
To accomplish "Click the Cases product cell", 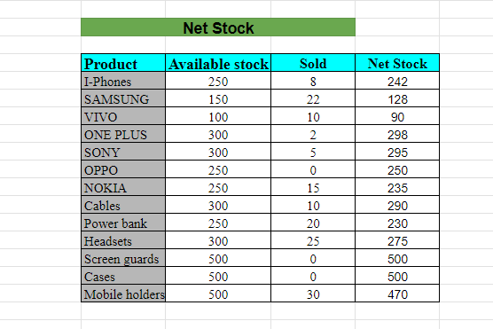I will pyautogui.click(x=123, y=276).
